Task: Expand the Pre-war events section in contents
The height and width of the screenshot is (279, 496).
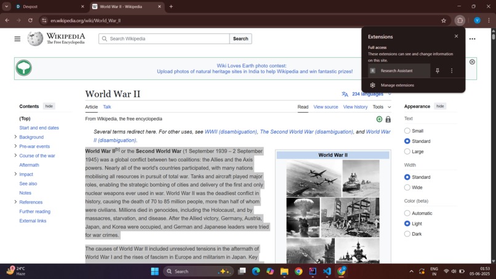Action: pyautogui.click(x=15, y=146)
